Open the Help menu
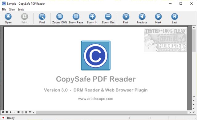 (x=21, y=10)
